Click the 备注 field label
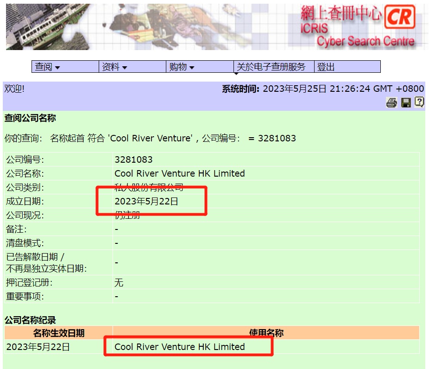Viewport: 435px width, 369px height. pyautogui.click(x=16, y=229)
